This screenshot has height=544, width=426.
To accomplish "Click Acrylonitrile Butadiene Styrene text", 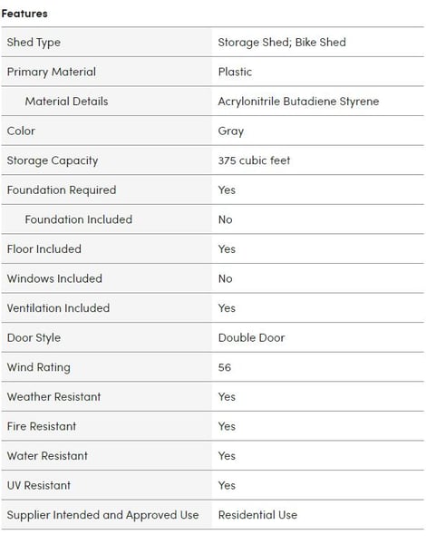I will [298, 102].
